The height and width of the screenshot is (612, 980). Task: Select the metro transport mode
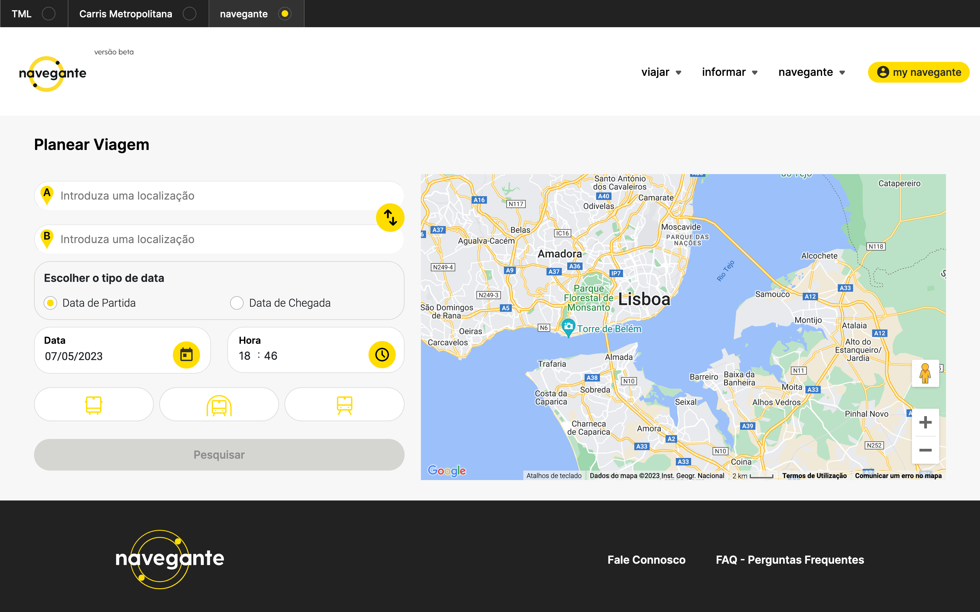219,404
